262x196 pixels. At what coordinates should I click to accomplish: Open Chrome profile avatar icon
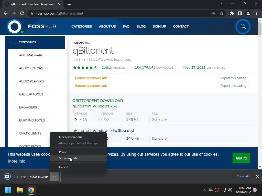(x=248, y=13)
